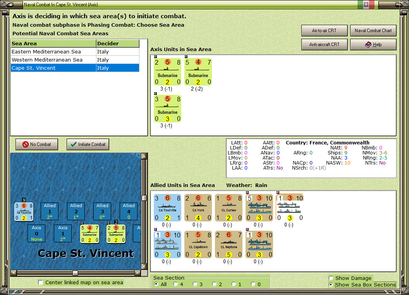Select blue convoy counter 1-3-10

(x=167, y=245)
